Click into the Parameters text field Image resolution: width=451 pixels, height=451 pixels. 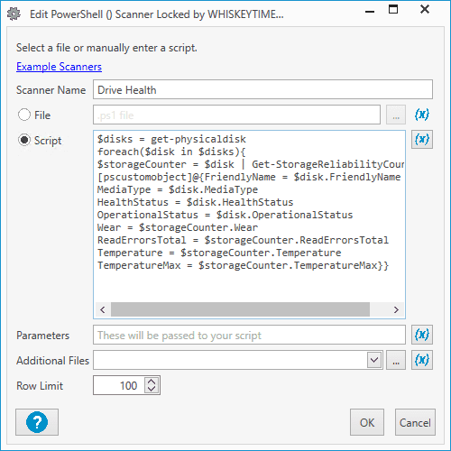[249, 335]
